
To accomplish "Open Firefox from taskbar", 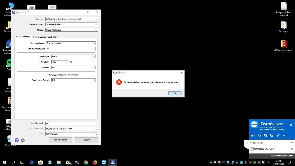I will point(95,162).
